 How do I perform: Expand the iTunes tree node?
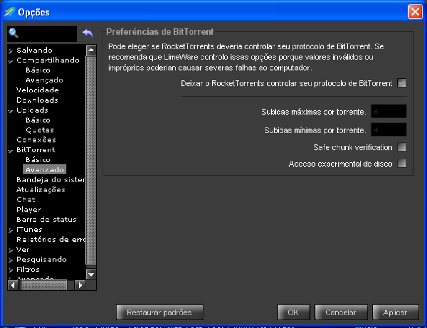pyautogui.click(x=10, y=230)
